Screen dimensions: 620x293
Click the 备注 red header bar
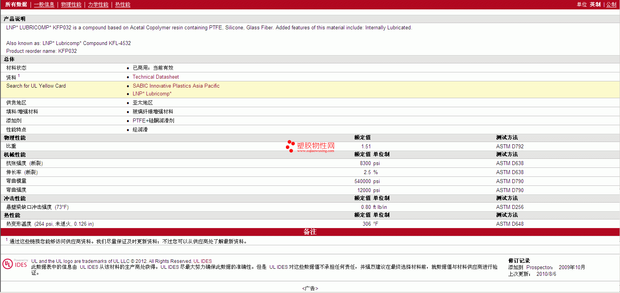tap(310, 232)
